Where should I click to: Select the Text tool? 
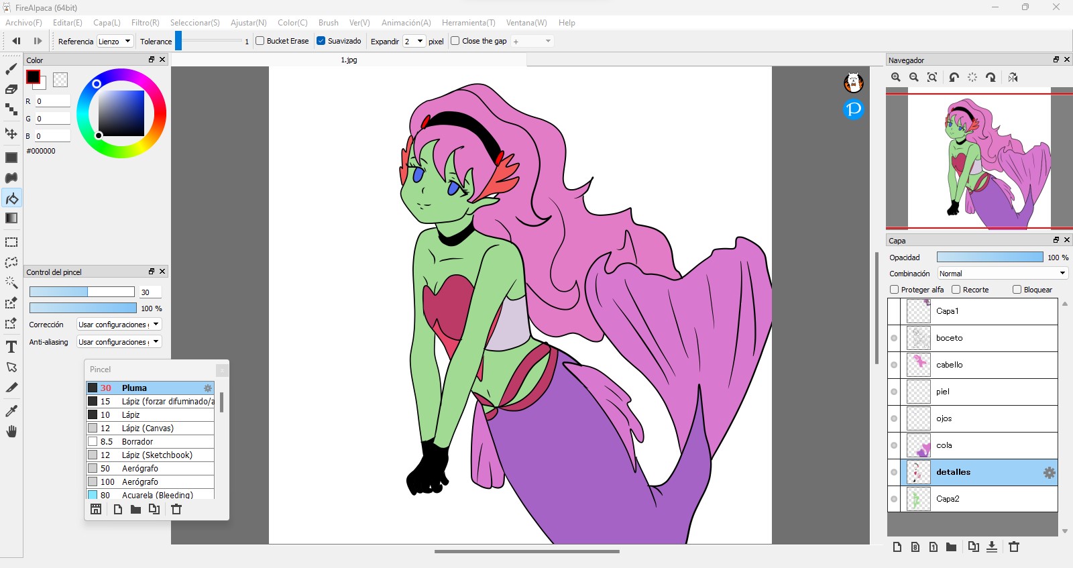(11, 347)
